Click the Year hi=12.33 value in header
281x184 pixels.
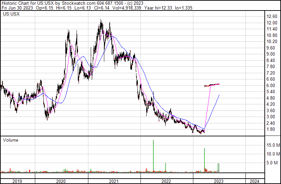(158, 8)
